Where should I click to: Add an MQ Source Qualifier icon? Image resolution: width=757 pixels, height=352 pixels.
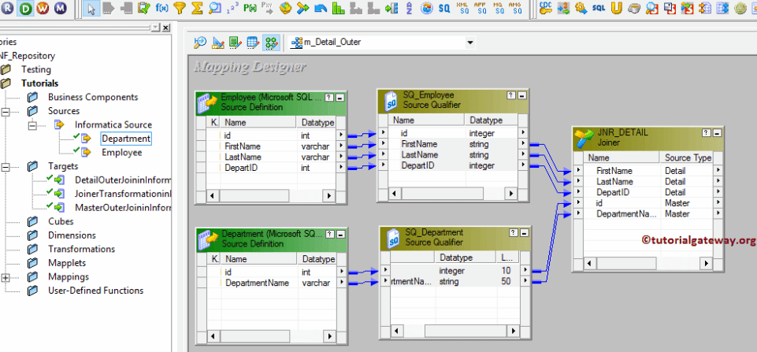point(498,8)
